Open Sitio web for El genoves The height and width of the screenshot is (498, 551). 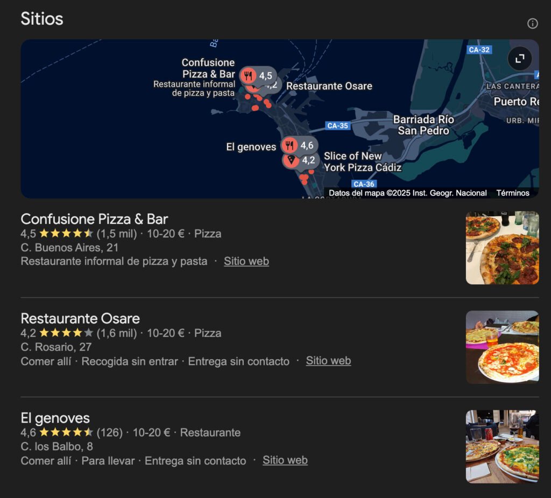tap(285, 460)
